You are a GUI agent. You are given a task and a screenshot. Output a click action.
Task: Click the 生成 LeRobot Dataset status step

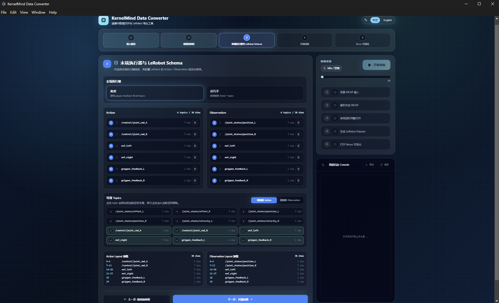click(355, 131)
